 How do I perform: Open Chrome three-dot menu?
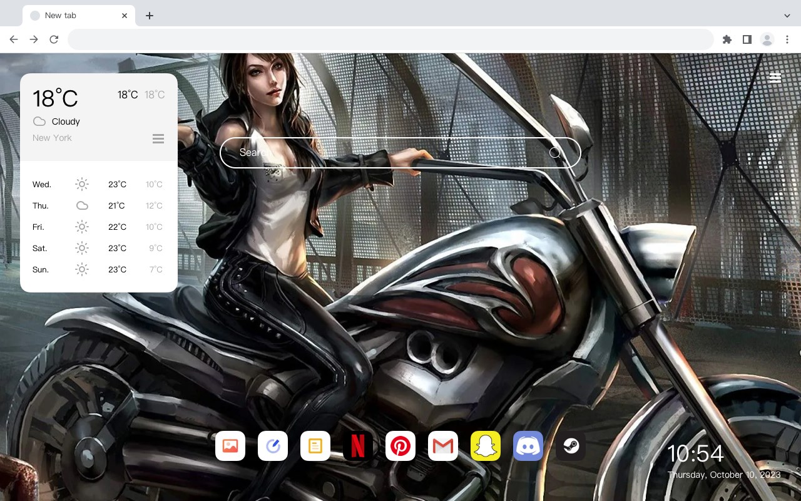787,39
